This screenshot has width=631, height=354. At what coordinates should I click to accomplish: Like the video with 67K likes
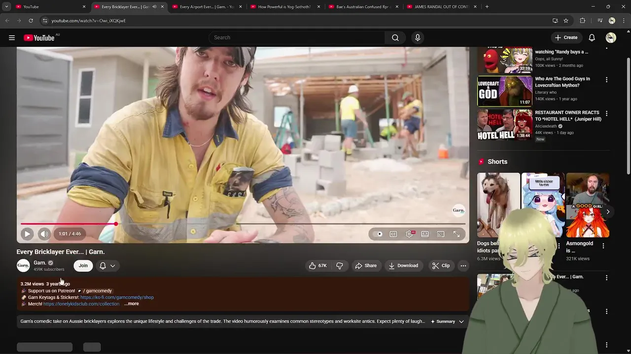coord(317,265)
